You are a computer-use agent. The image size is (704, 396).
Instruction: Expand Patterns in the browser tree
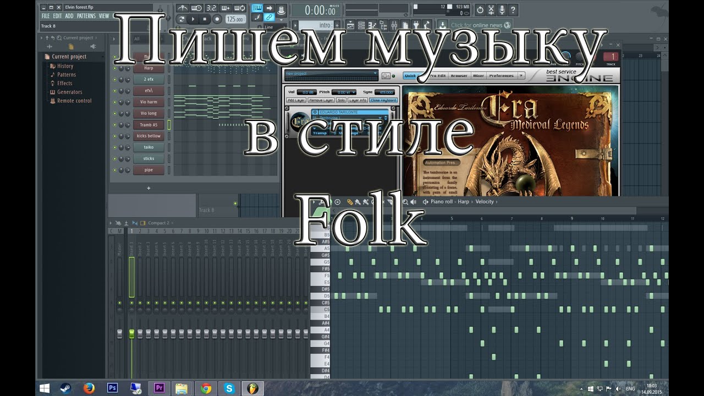pyautogui.click(x=67, y=75)
